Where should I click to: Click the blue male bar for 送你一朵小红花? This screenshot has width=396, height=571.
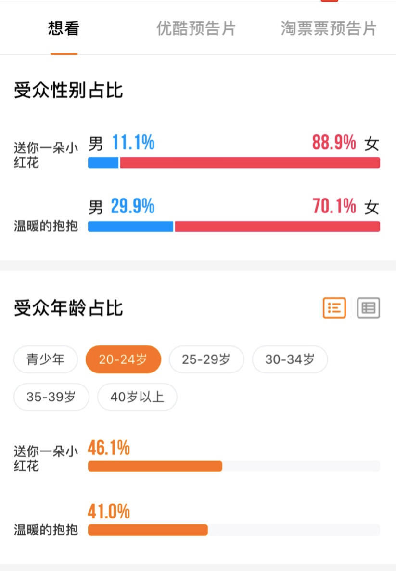(x=103, y=163)
